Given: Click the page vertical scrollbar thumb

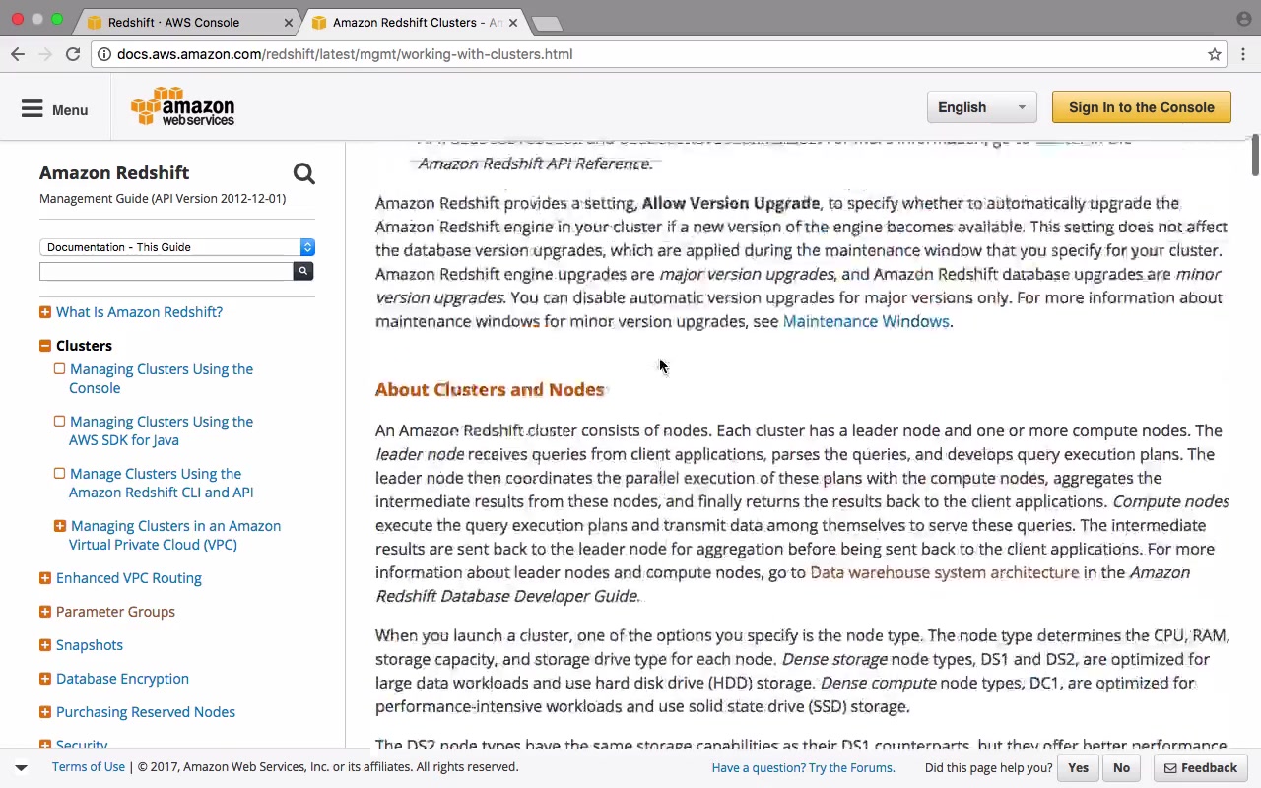Looking at the screenshot, I should (1255, 157).
